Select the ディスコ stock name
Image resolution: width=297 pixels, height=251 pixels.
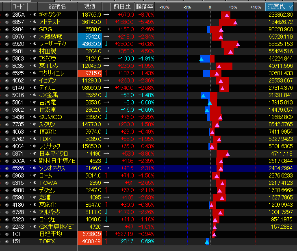click(48, 88)
